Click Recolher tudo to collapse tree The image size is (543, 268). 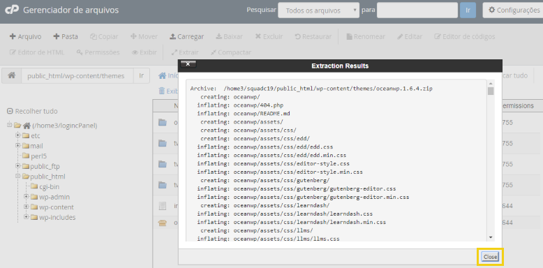32,111
